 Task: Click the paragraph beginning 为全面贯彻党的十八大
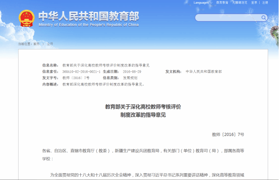[x=147, y=175]
